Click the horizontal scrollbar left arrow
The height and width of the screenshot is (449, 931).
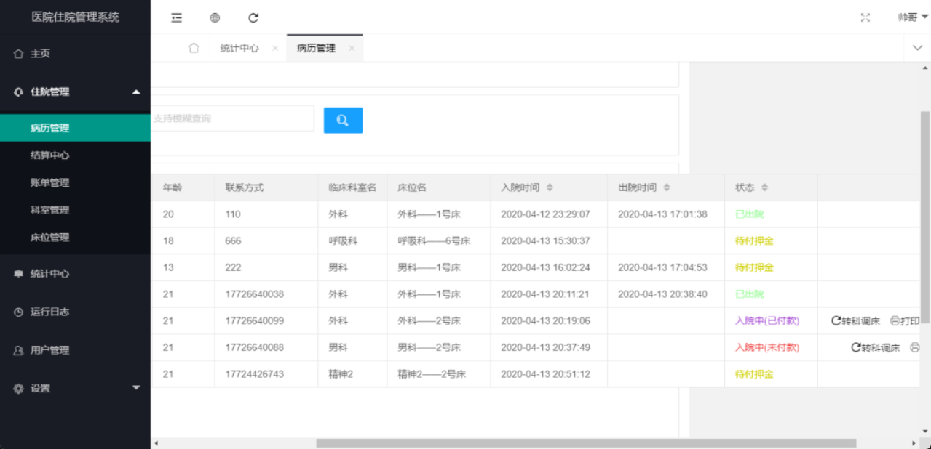click(155, 442)
